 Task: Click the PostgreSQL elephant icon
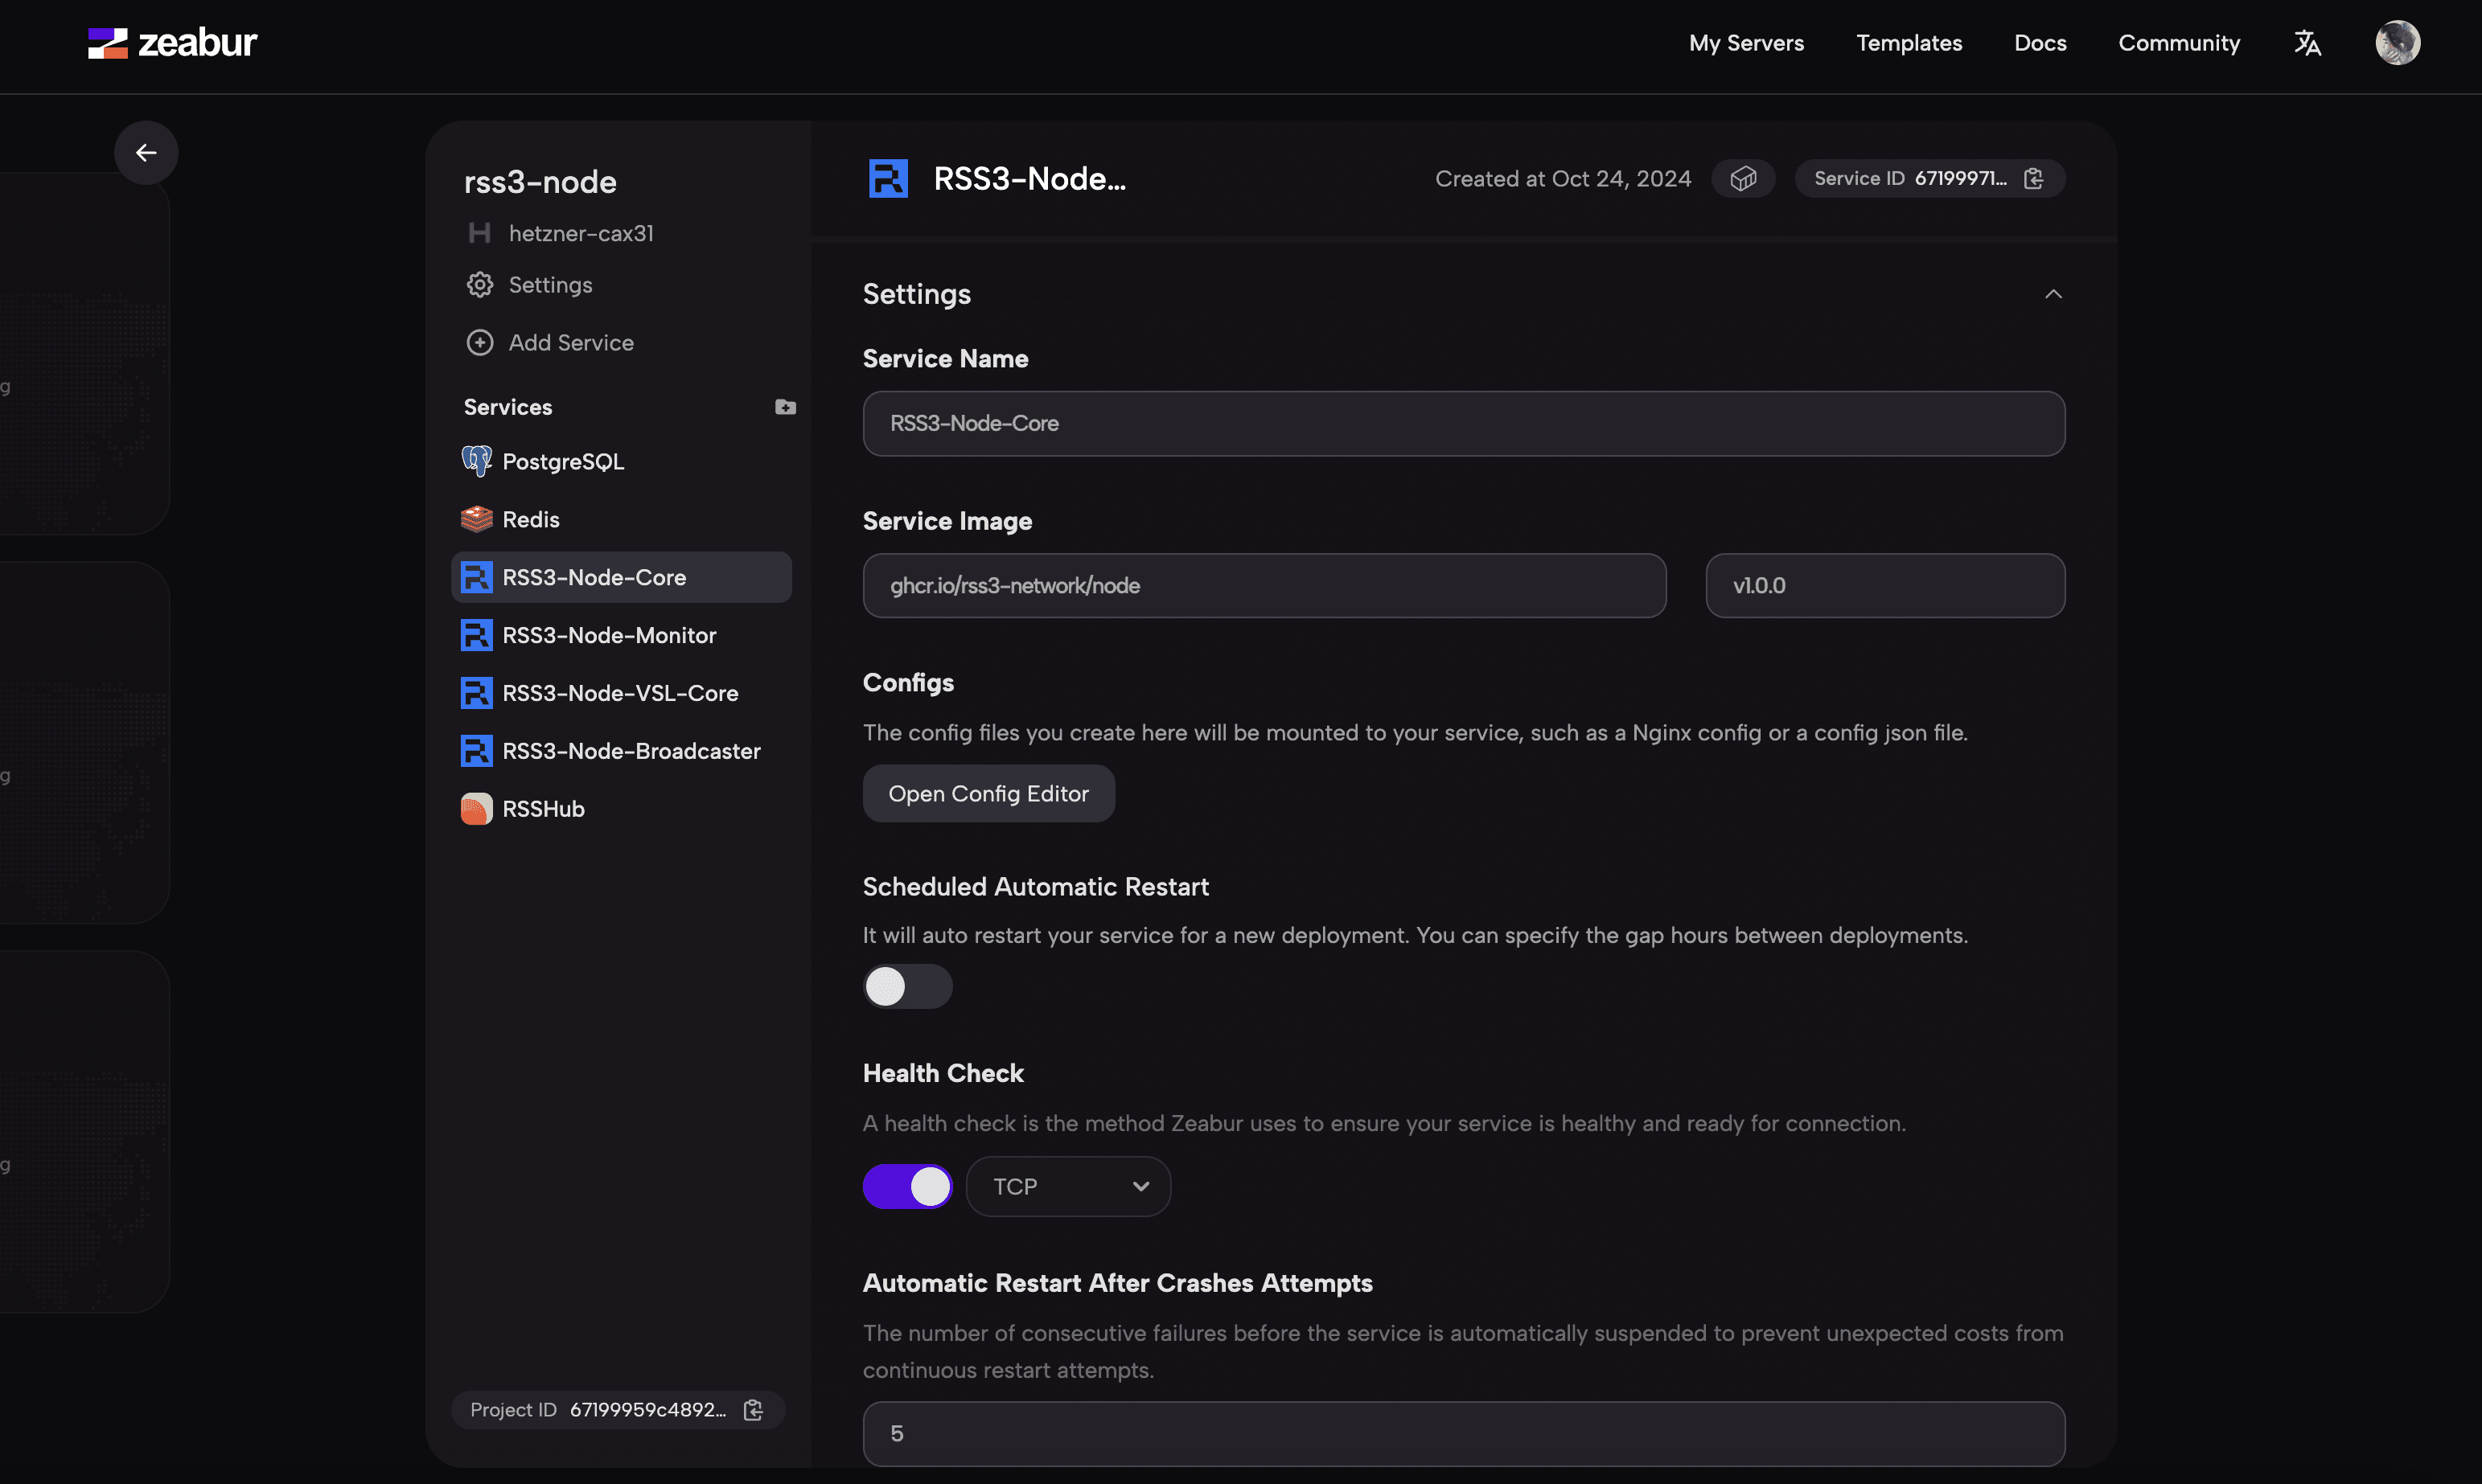tap(476, 461)
